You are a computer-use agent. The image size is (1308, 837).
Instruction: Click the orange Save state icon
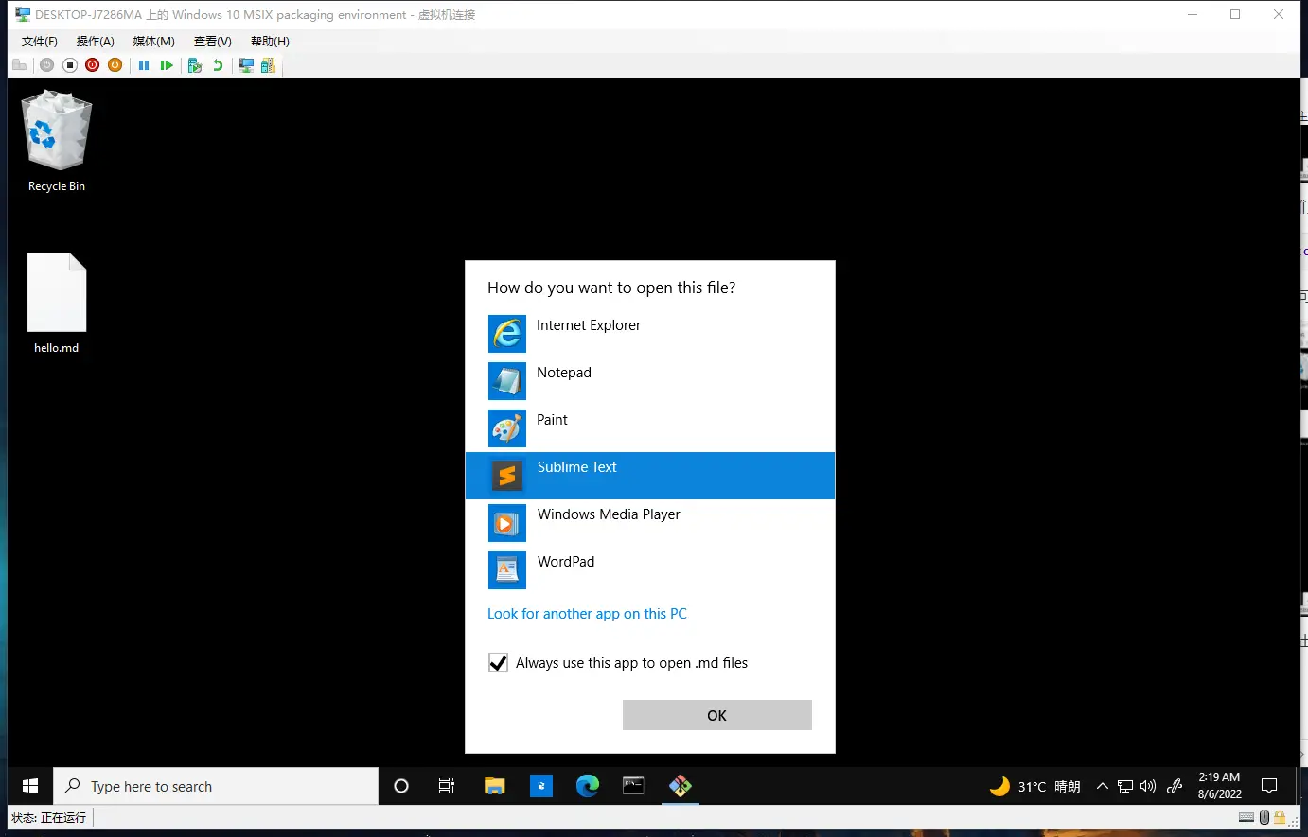point(115,65)
